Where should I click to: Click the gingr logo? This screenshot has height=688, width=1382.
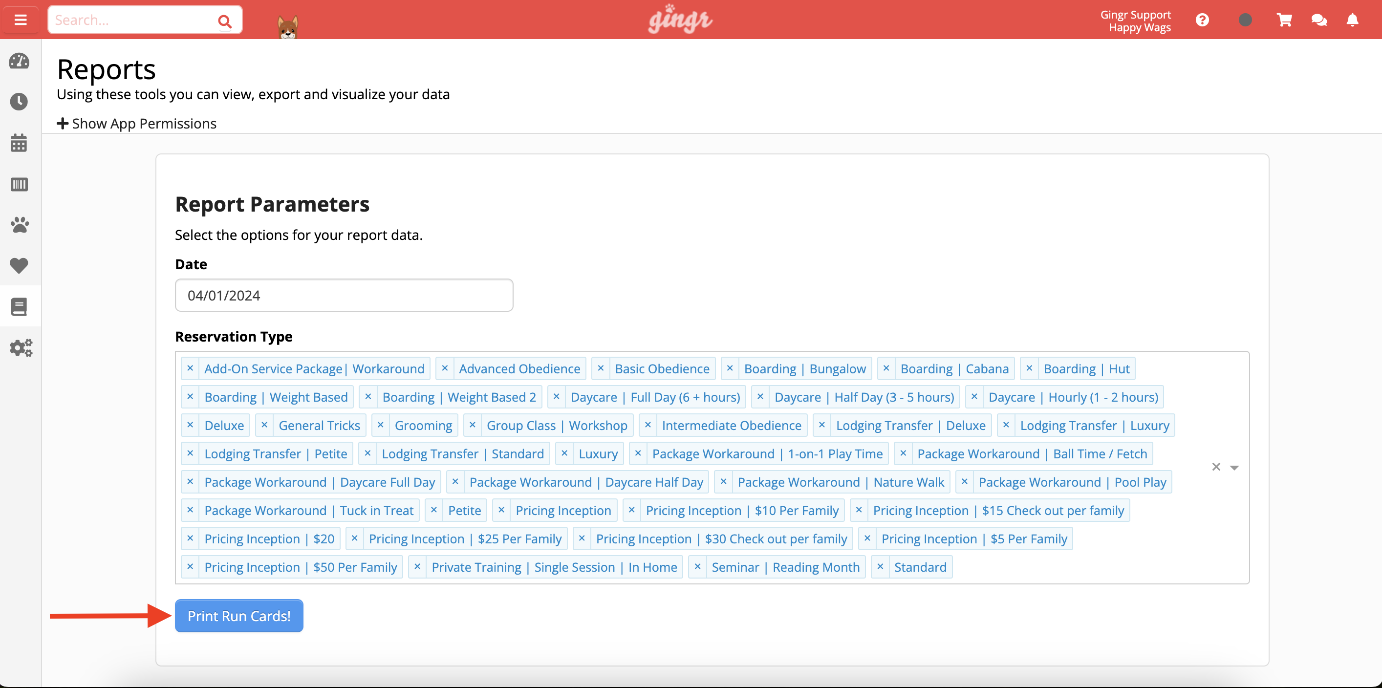[680, 20]
